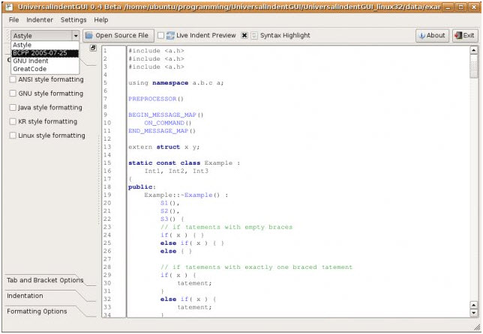Click the Open Source File button

pos(118,36)
